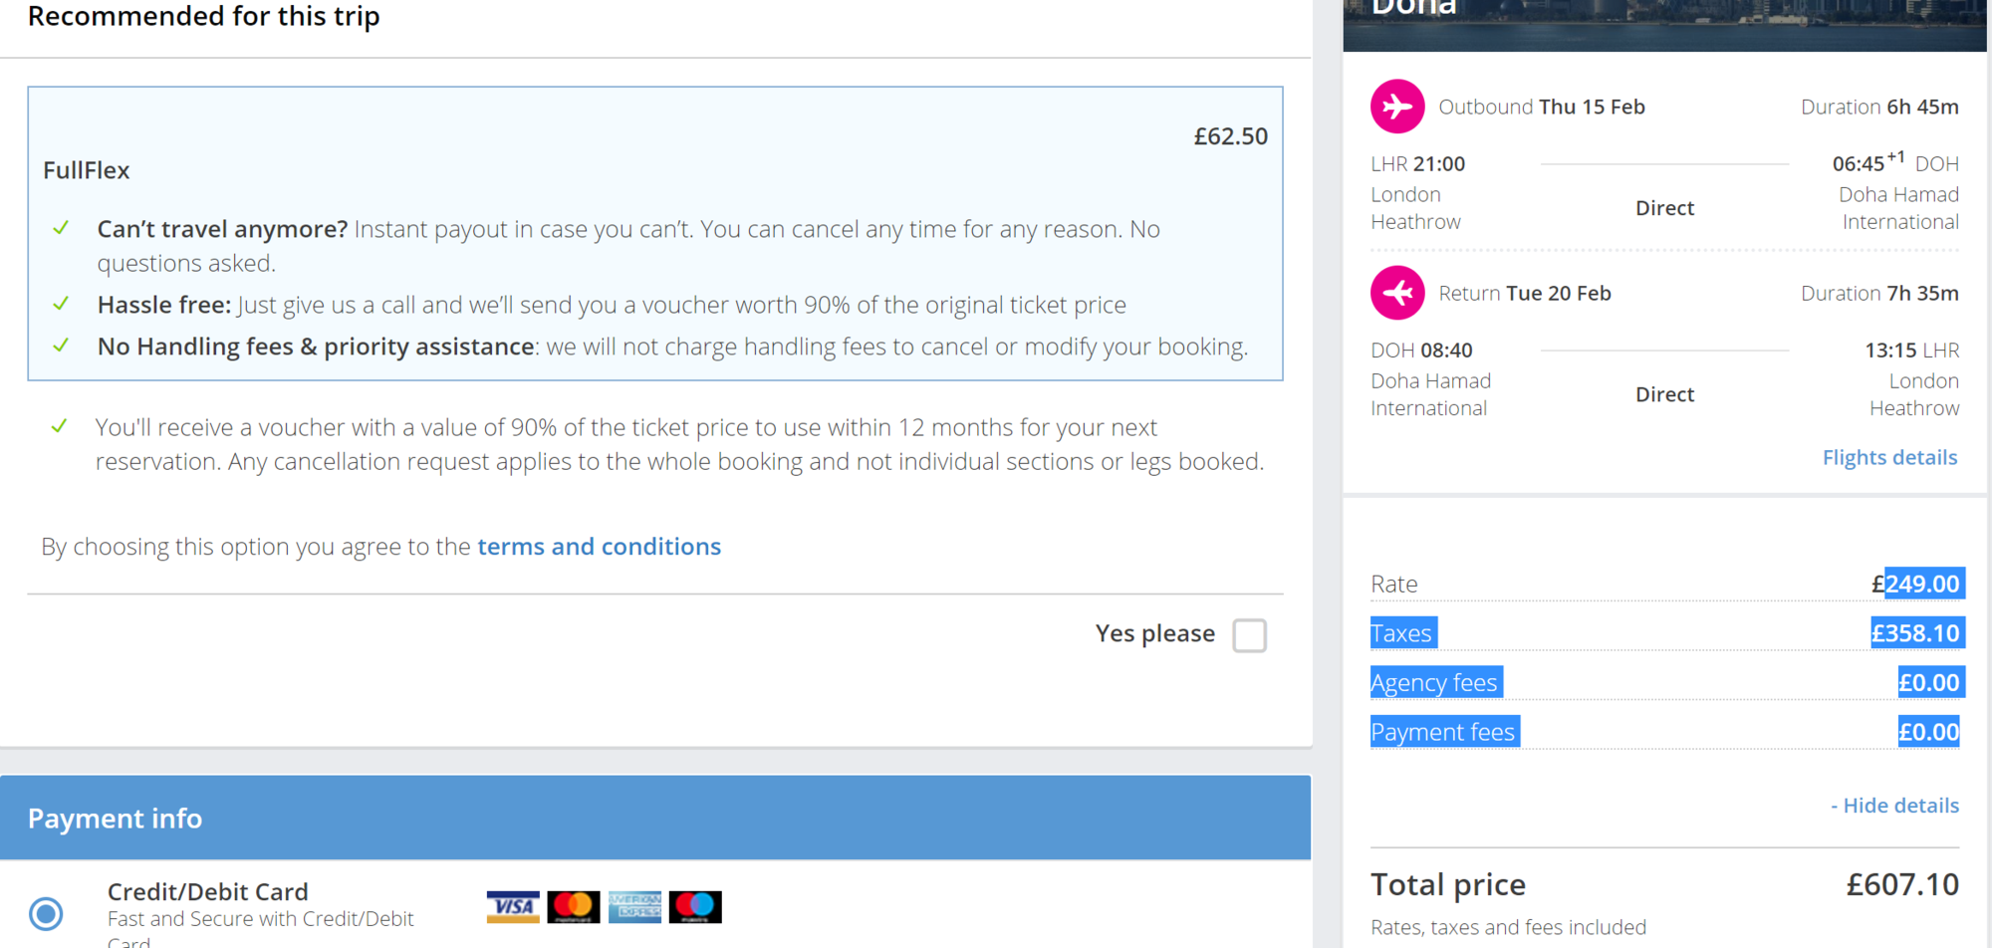Image resolution: width=1992 pixels, height=948 pixels.
Task: Click the Maestro card logo
Action: pyautogui.click(x=695, y=906)
